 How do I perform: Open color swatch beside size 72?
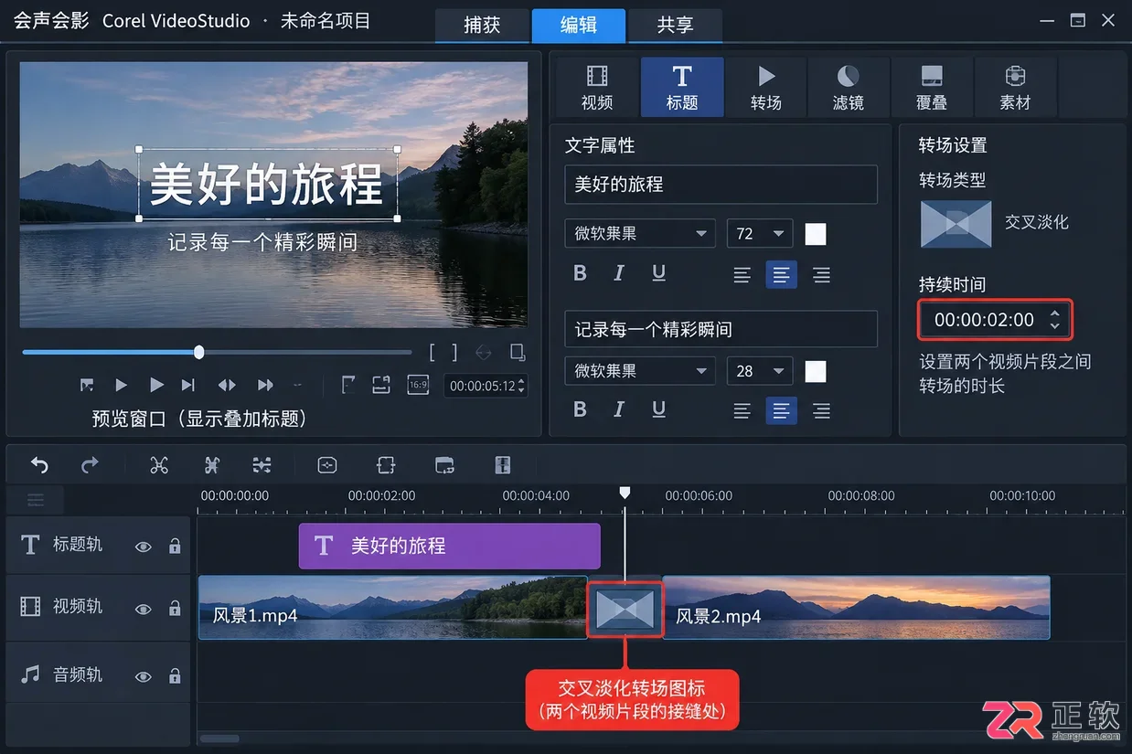816,234
